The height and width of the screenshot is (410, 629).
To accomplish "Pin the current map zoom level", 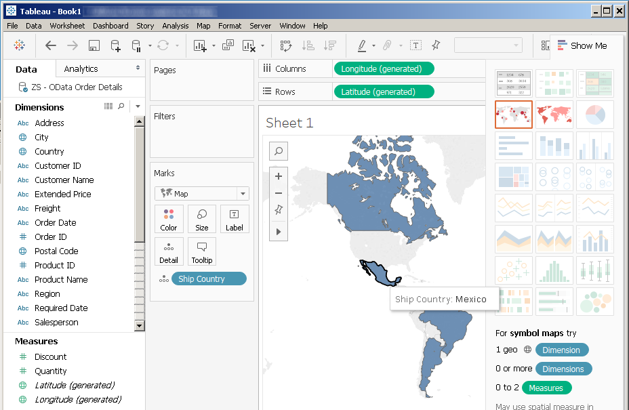I will click(x=278, y=211).
